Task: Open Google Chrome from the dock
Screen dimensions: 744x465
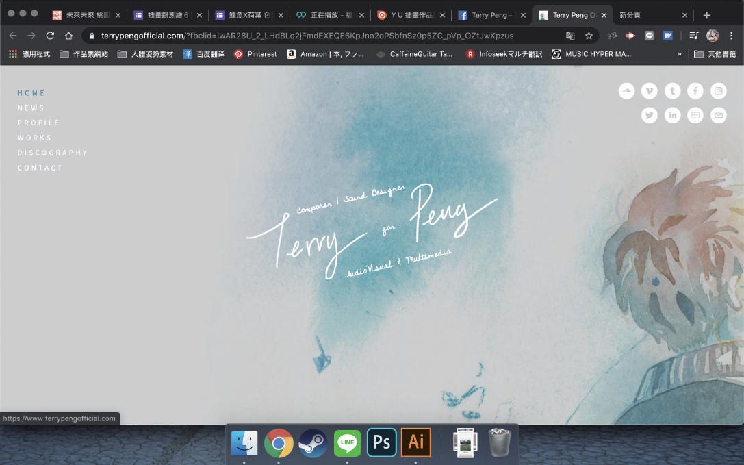Action: pos(279,442)
